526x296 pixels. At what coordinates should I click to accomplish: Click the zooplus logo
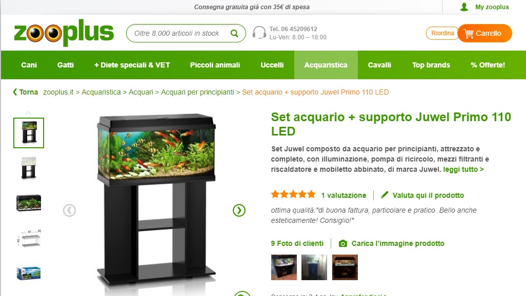point(64,32)
